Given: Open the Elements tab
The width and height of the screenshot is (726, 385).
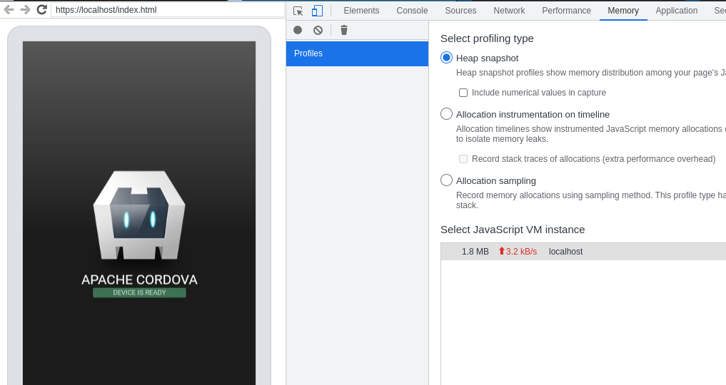Looking at the screenshot, I should (361, 11).
